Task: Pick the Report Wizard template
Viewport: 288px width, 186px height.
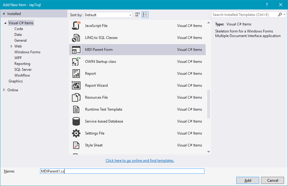Action: tap(95, 85)
